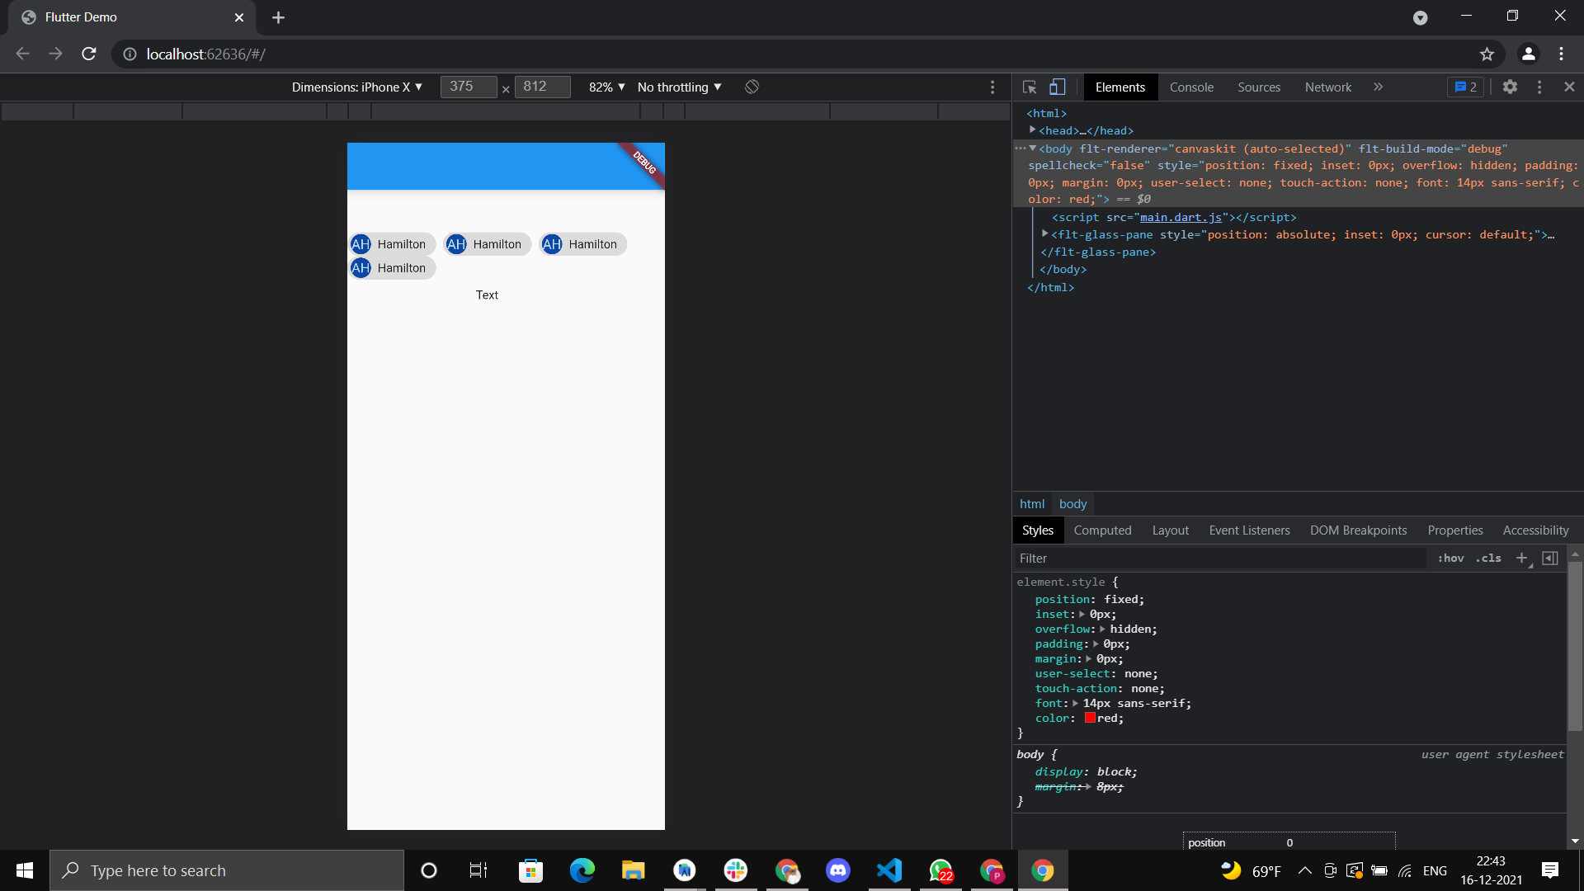Image resolution: width=1584 pixels, height=891 pixels.
Task: Change the 82% zoom level dropdown
Action: (x=606, y=87)
